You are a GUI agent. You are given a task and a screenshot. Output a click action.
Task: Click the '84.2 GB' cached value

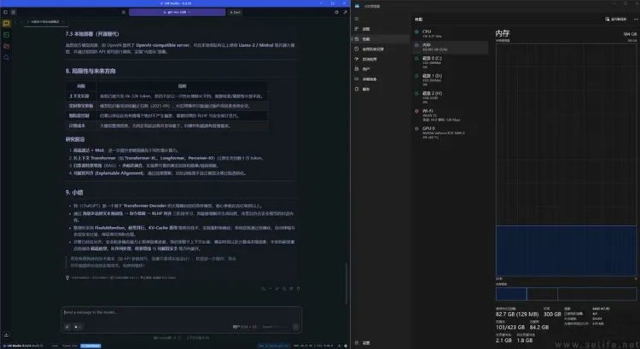[539, 327]
